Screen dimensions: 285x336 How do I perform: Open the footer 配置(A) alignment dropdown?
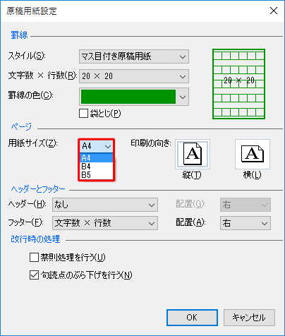point(245,223)
